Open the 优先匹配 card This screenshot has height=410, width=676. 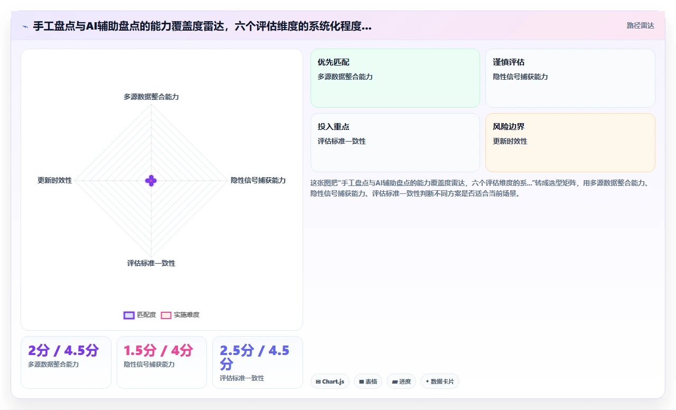coord(395,78)
